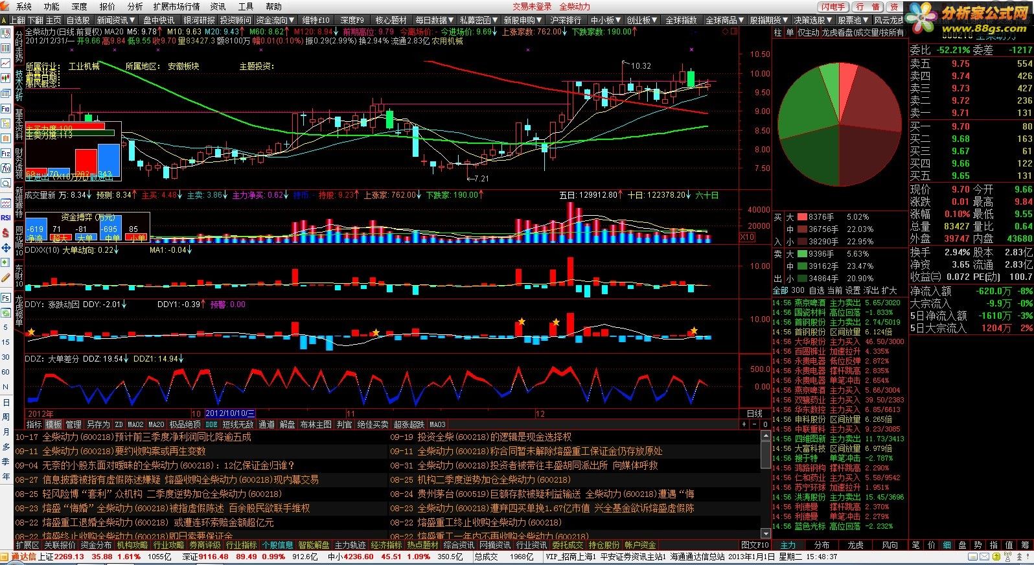Open the 中小板 dropdown
The image size is (1034, 565).
[x=606, y=21]
